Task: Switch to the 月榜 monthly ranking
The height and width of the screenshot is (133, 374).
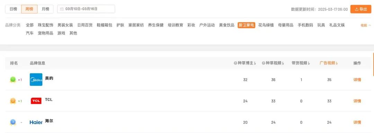Action: click(x=45, y=9)
